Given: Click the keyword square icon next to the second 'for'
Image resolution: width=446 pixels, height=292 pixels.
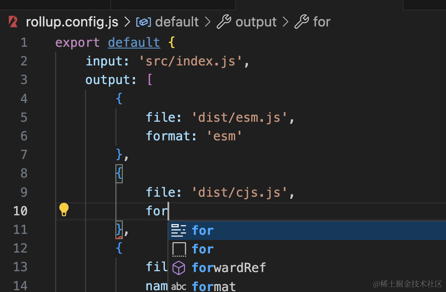Looking at the screenshot, I should 178,249.
